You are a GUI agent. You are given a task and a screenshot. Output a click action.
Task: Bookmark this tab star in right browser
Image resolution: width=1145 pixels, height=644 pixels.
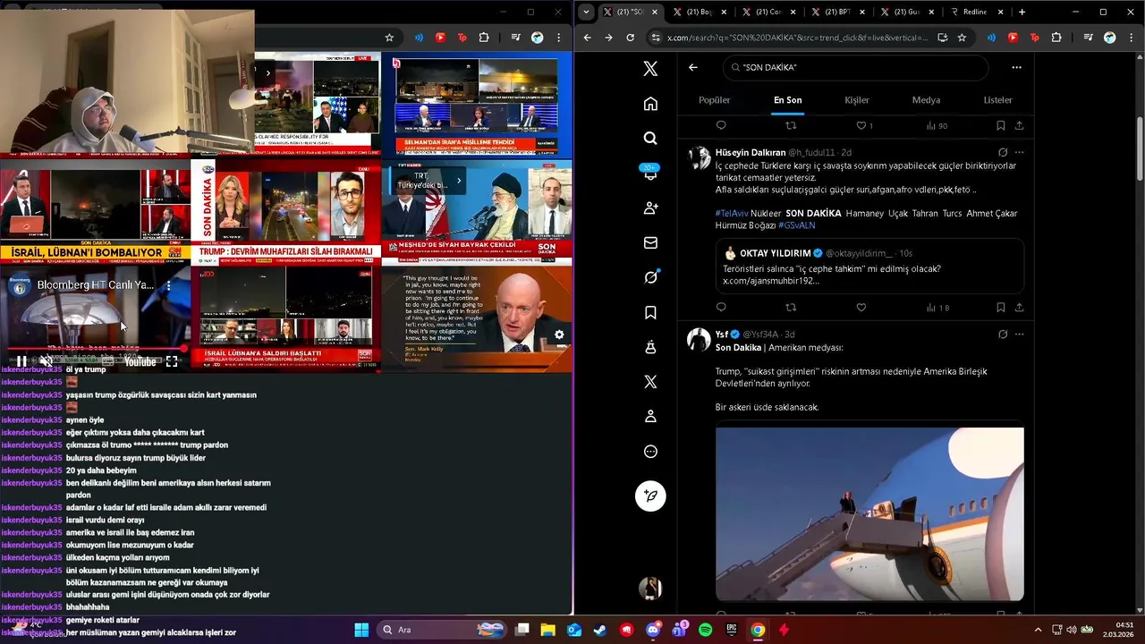[x=962, y=38]
